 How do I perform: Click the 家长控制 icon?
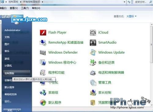93,93
